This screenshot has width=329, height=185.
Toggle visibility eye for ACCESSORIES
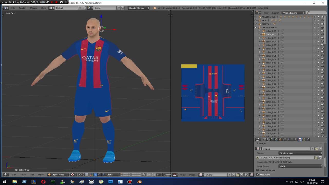tap(314, 17)
